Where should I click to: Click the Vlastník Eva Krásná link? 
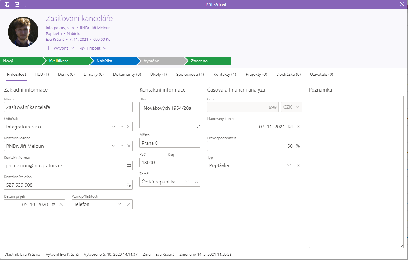(x=22, y=254)
